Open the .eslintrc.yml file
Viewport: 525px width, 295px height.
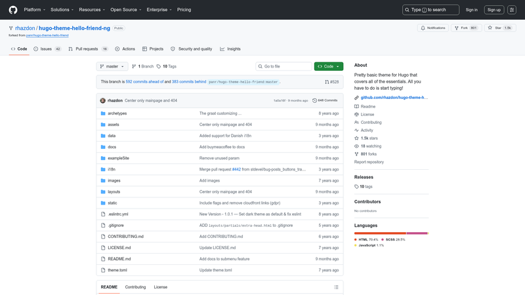point(118,214)
